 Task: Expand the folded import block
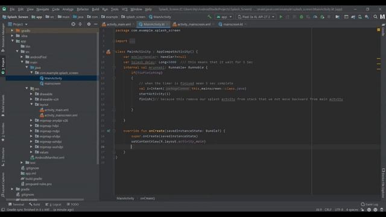click(132, 41)
